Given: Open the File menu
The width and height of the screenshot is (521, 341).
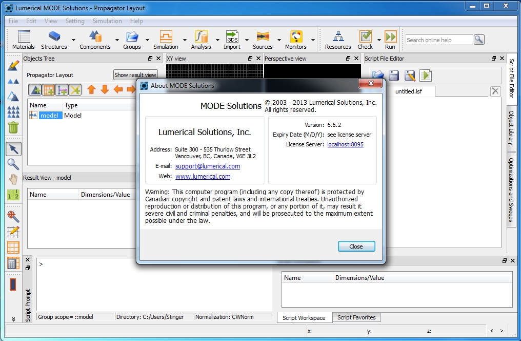Looking at the screenshot, I should click(x=13, y=21).
